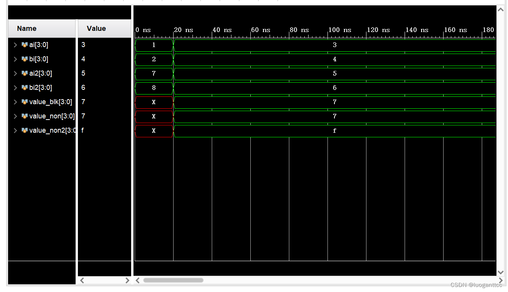The width and height of the screenshot is (508, 292).
Task: Click the red X segment of value_non
Action: click(x=154, y=116)
